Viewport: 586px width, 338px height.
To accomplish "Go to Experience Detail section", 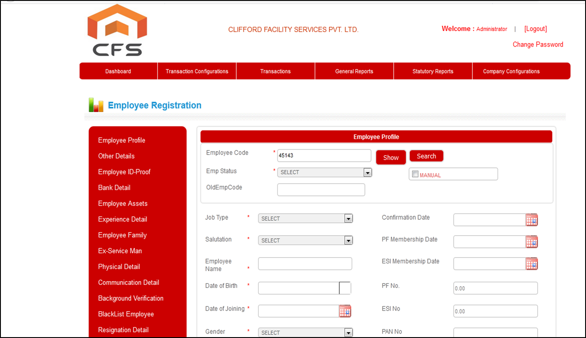I will (123, 219).
